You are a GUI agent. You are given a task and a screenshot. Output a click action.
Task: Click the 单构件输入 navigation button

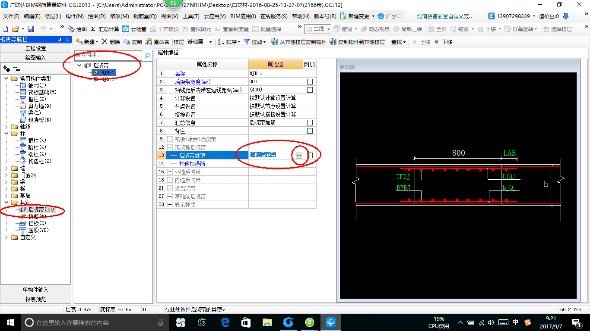35,290
